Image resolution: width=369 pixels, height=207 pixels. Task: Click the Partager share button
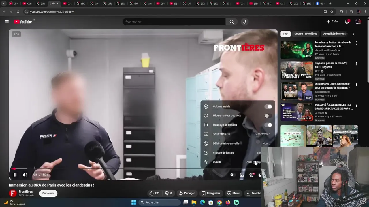pyautogui.click(x=187, y=193)
